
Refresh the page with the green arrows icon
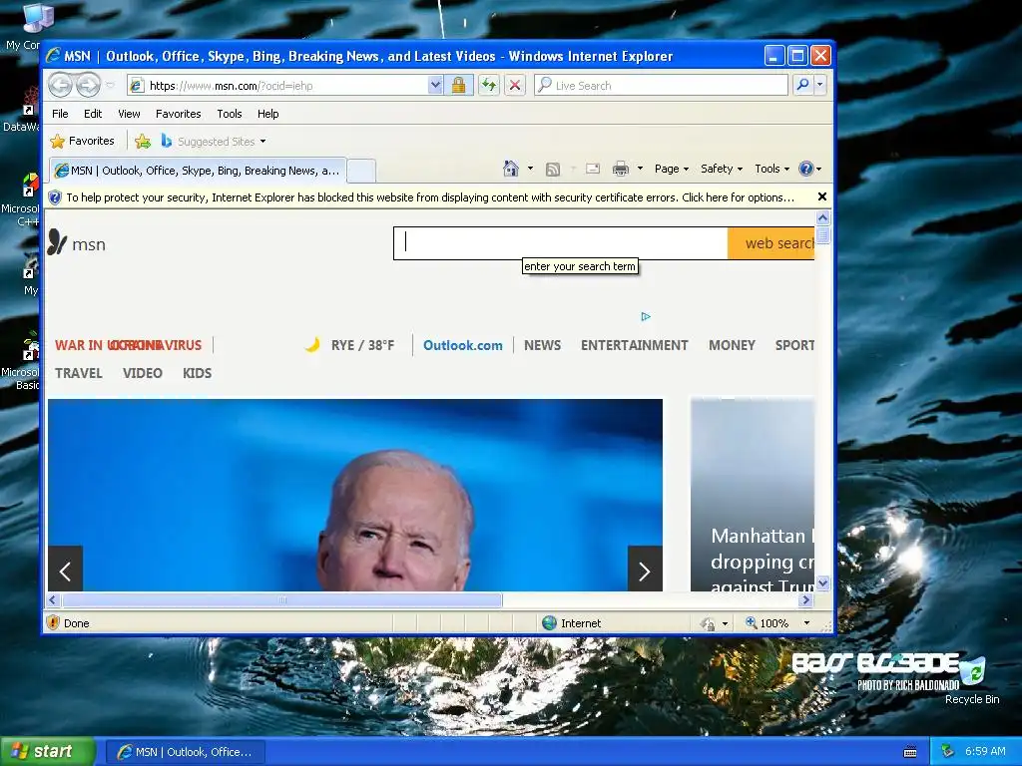(x=489, y=86)
